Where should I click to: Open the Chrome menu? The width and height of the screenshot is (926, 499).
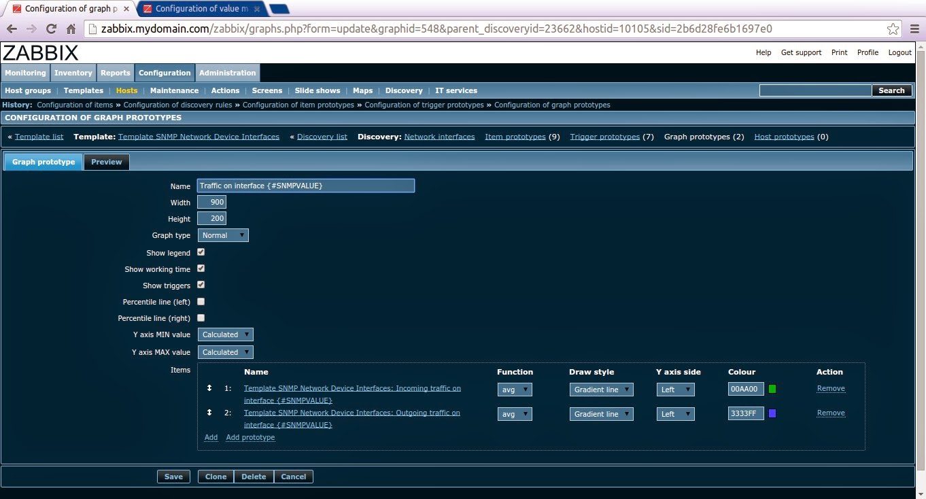coord(914,29)
